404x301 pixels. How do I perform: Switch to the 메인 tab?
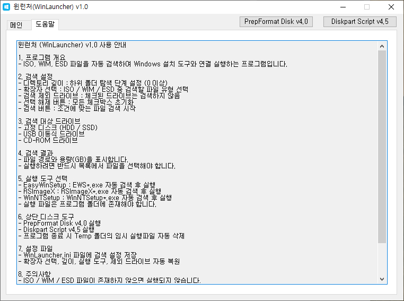coord(16,25)
